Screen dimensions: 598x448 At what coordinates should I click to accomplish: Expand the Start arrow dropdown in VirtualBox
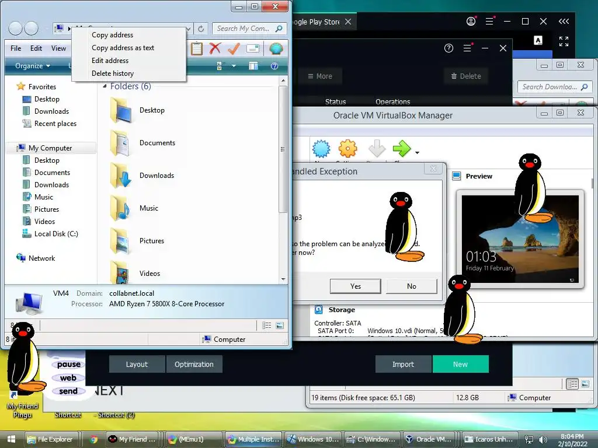[417, 153]
